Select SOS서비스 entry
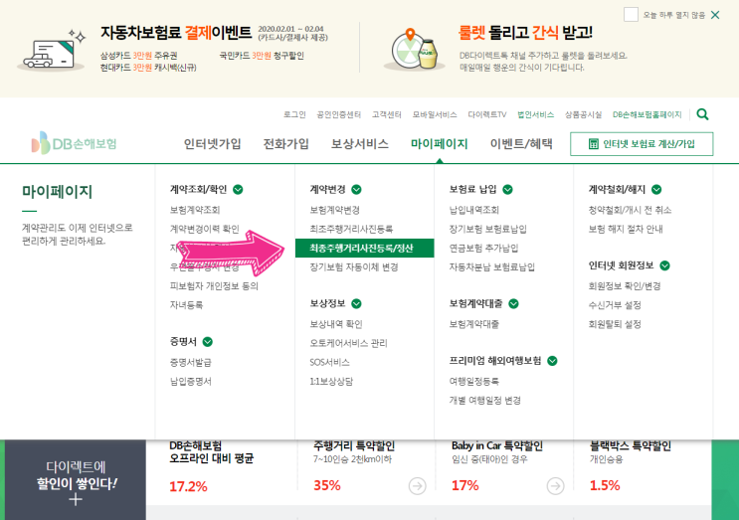 coord(329,362)
